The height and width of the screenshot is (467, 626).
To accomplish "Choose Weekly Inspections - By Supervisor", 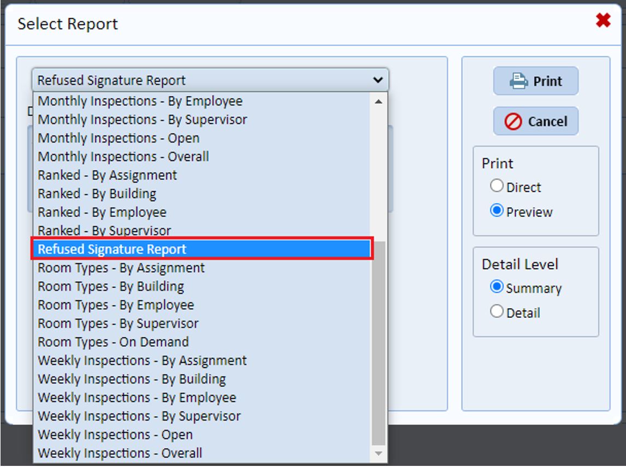I will coord(139,416).
